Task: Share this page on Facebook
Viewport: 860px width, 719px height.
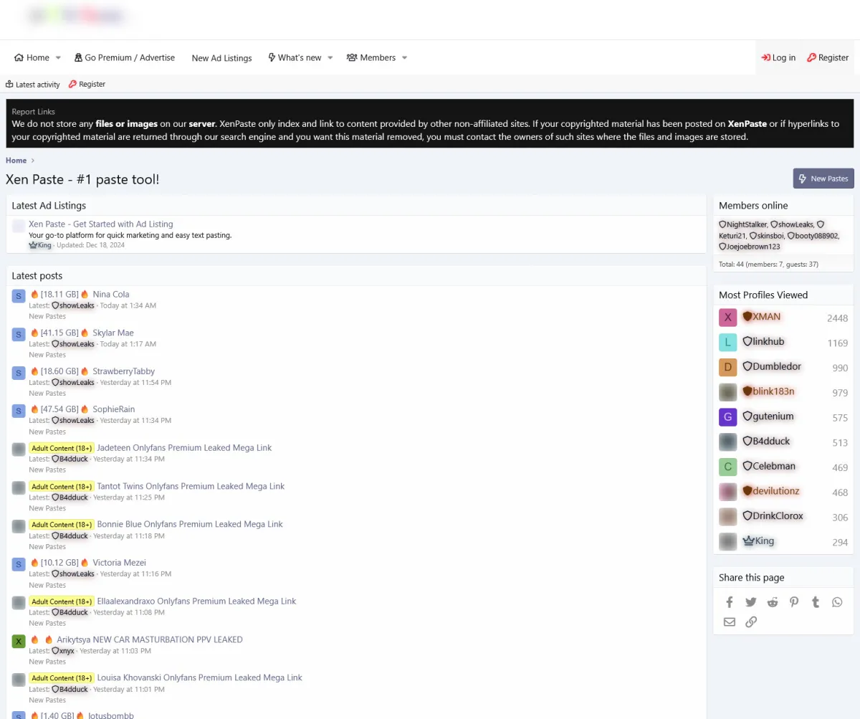Action: (730, 602)
